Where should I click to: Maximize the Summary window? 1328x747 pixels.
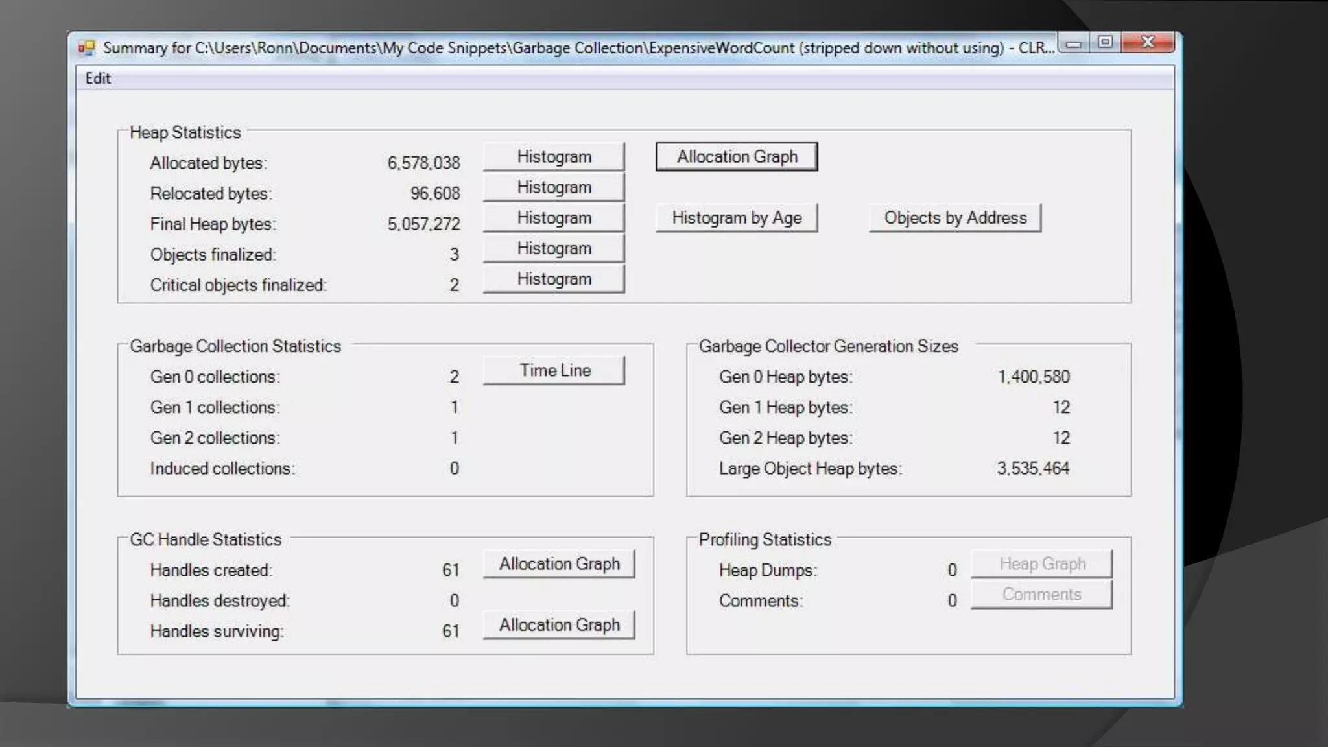tap(1106, 42)
